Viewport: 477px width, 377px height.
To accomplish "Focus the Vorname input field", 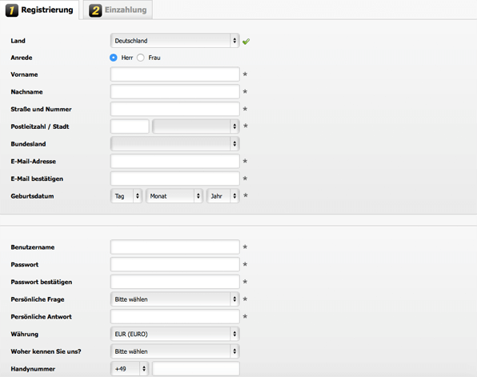I will tap(175, 74).
